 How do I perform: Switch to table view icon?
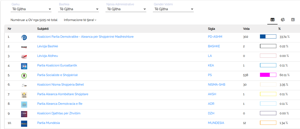coord(272,20)
